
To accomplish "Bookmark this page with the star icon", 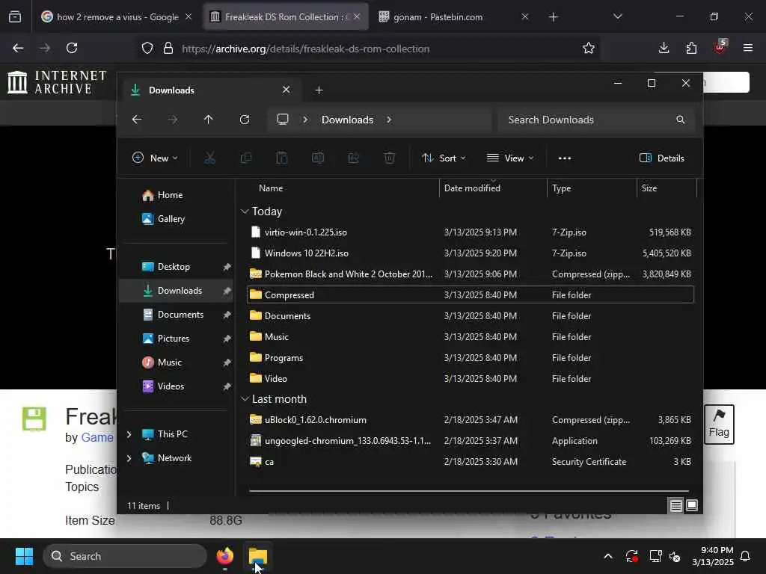I will (x=589, y=49).
